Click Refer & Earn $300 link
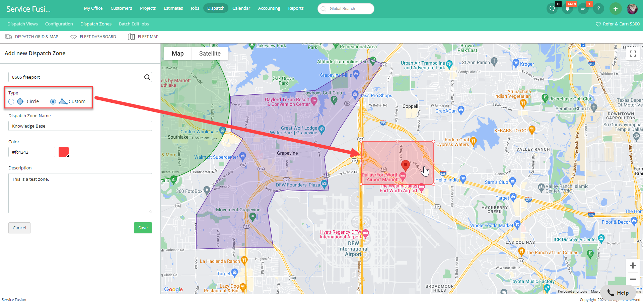 pos(618,24)
